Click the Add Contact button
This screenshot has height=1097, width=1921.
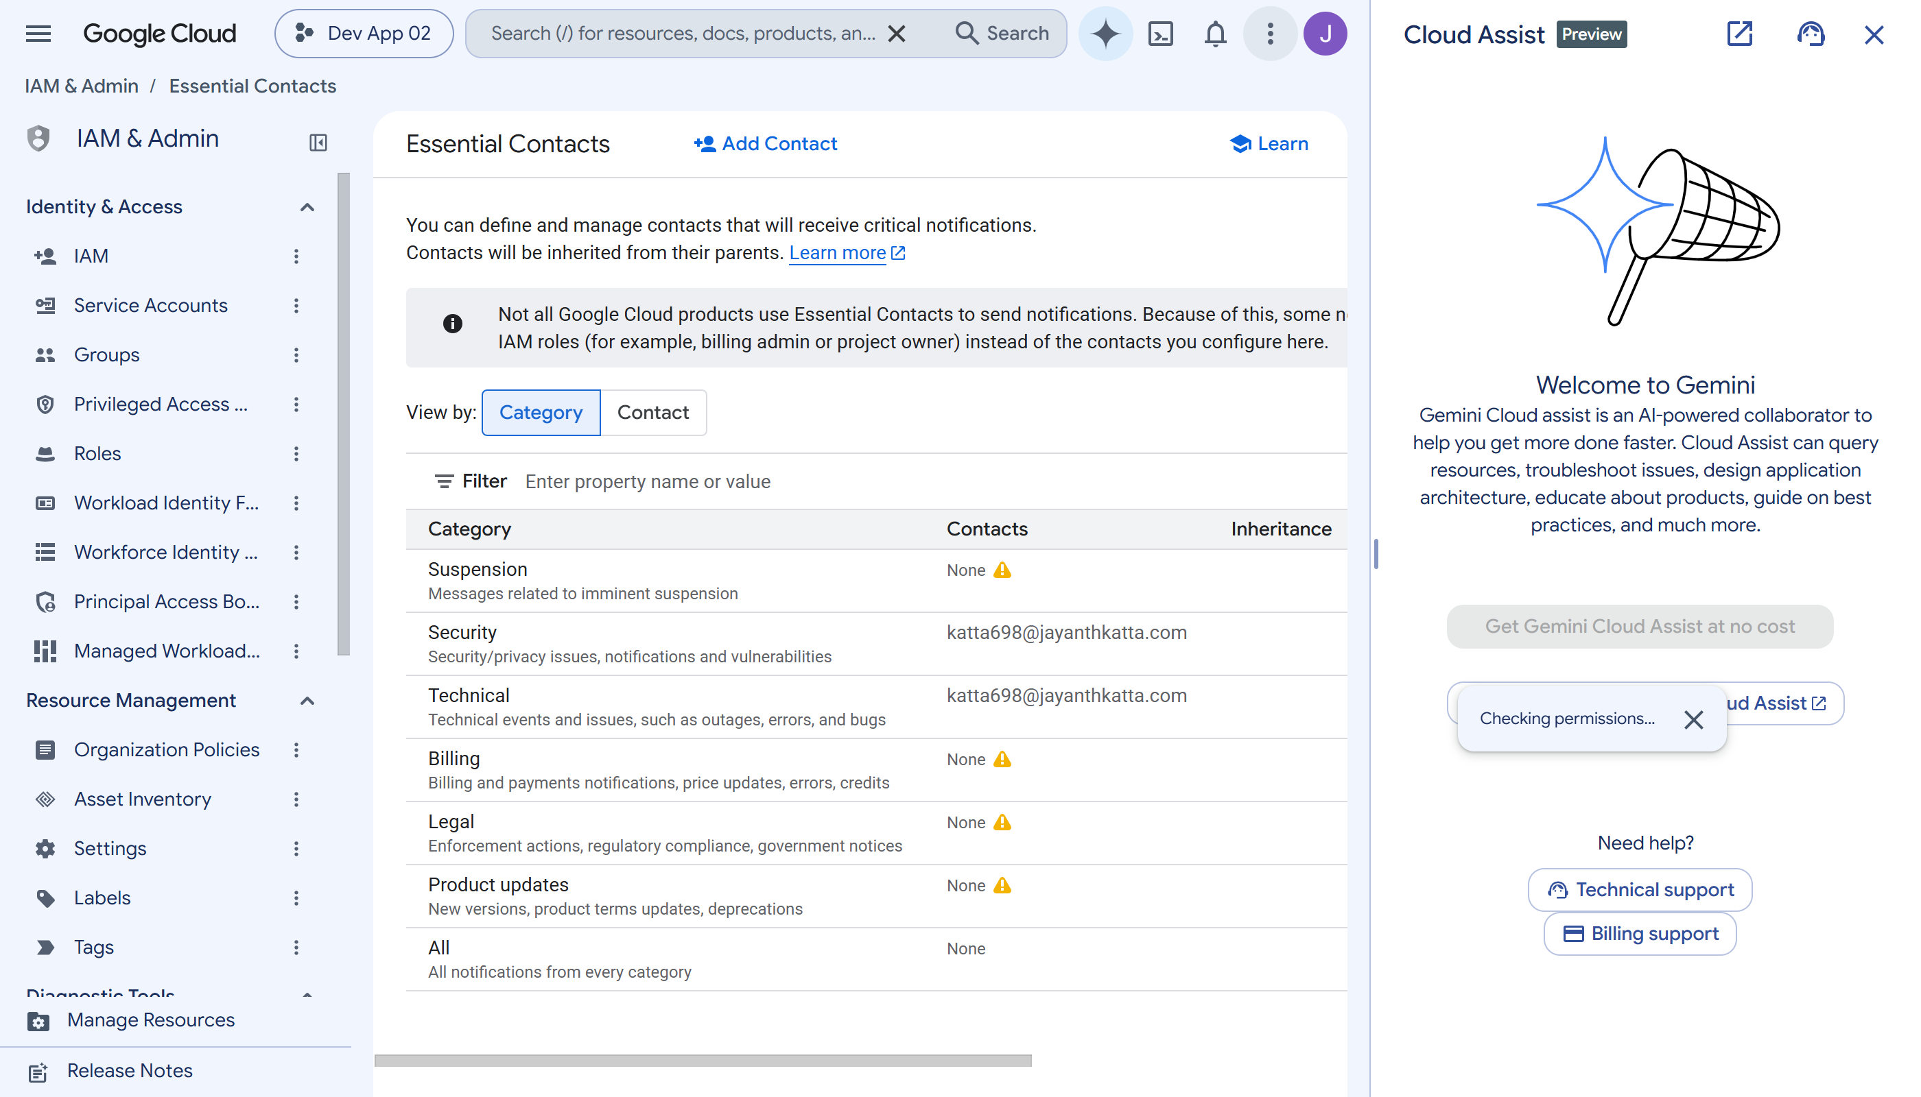point(765,144)
